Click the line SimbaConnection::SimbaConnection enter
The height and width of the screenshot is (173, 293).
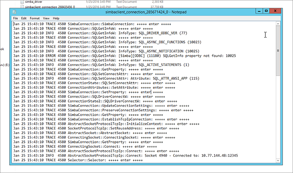click(x=92, y=24)
